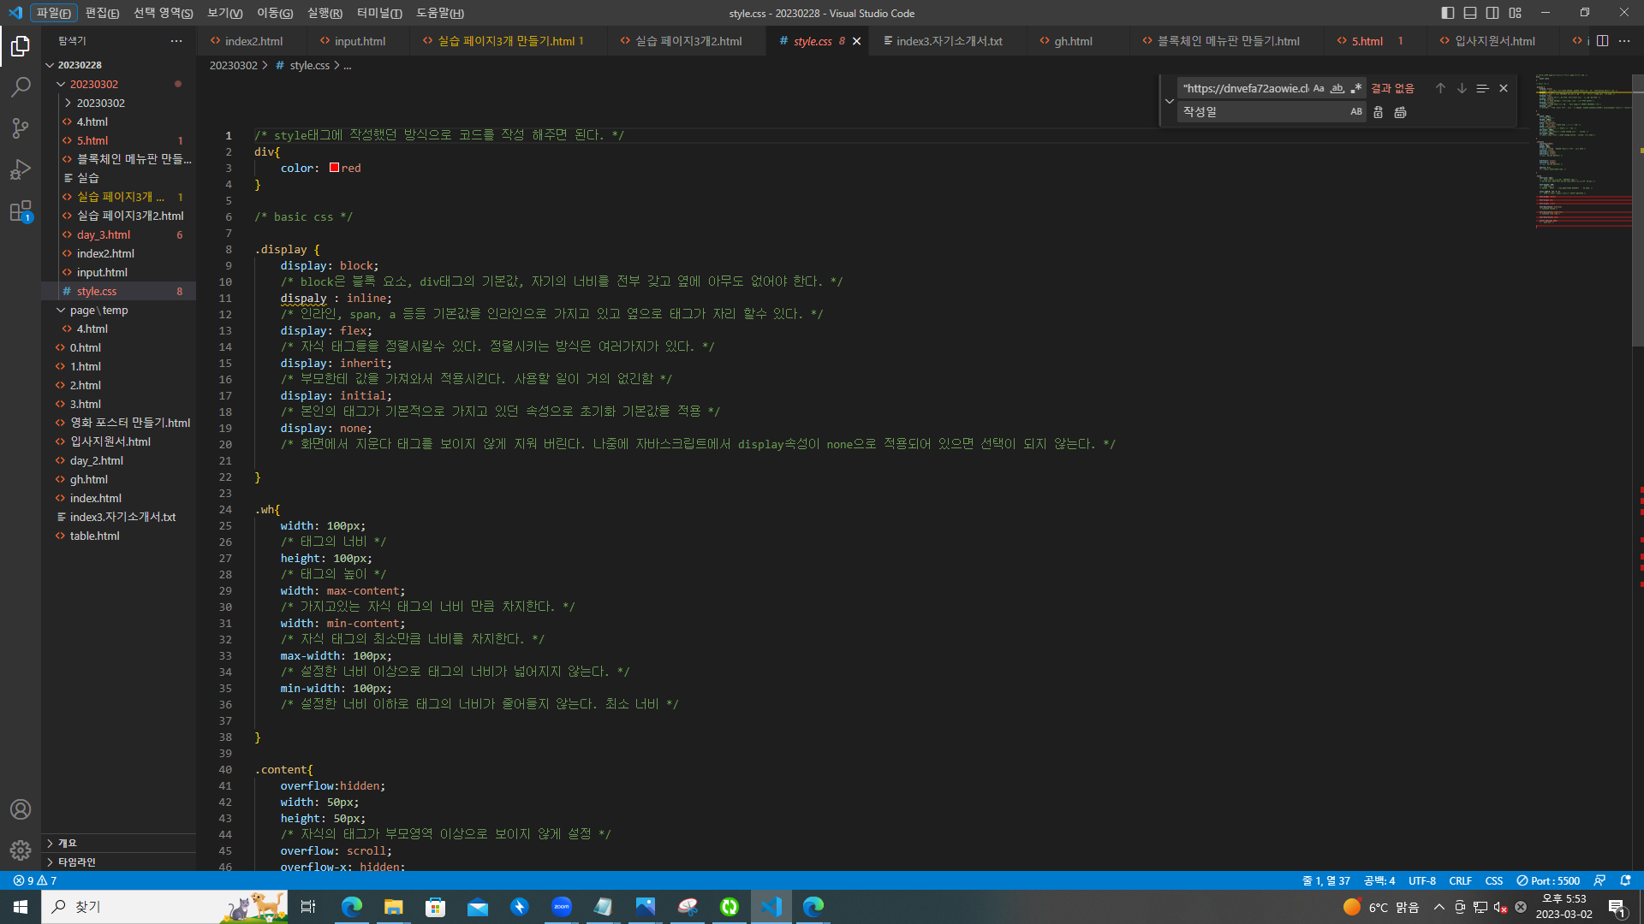Toggle Use Regular Expression option
The image size is (1644, 924).
pos(1356,88)
